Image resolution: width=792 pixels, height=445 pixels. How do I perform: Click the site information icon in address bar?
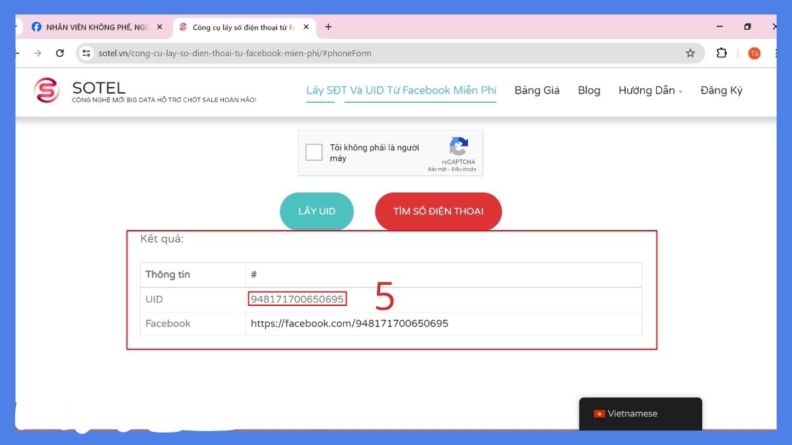click(86, 53)
